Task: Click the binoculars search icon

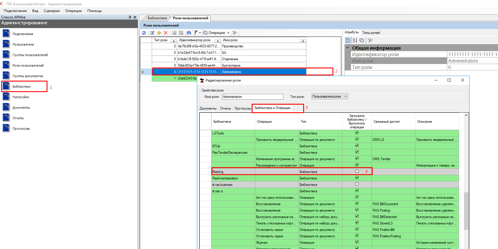Action: [189, 33]
